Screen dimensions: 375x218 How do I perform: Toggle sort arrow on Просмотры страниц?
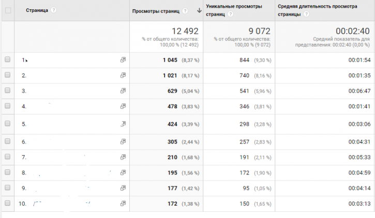point(199,11)
